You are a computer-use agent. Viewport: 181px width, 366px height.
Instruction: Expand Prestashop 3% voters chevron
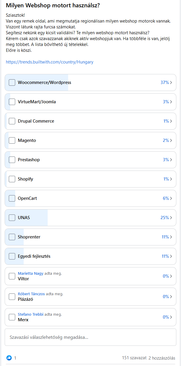click(x=171, y=160)
